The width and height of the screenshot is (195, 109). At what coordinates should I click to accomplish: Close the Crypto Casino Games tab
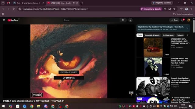click(43, 3)
